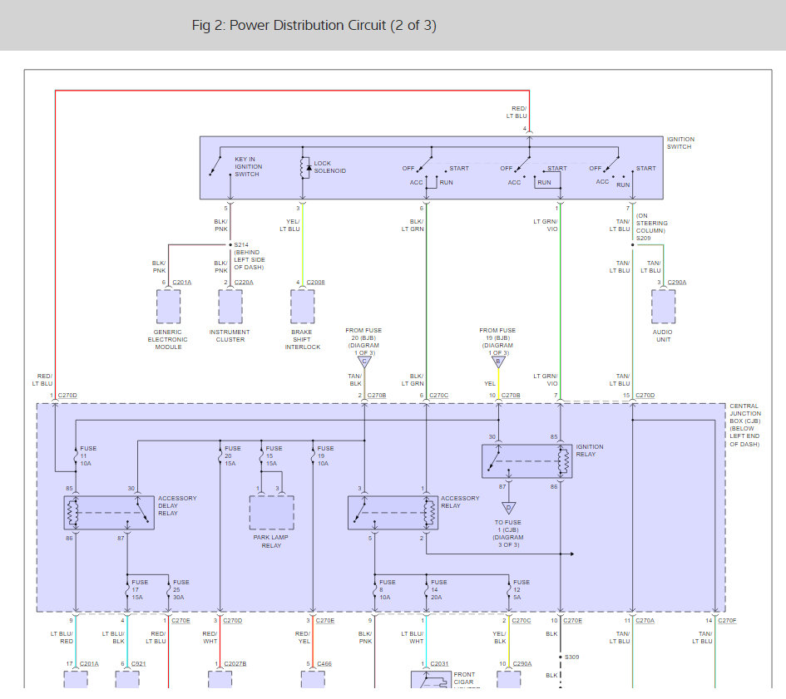Screen dimensions: 786x699
Task: Click the C521 connector link
Action: (140, 663)
